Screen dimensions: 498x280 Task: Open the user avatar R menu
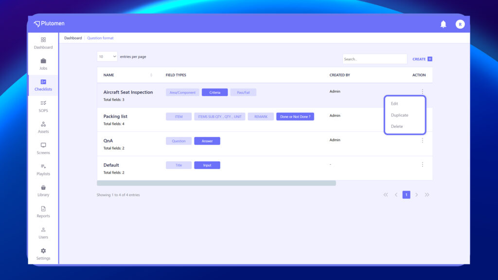pyautogui.click(x=460, y=24)
